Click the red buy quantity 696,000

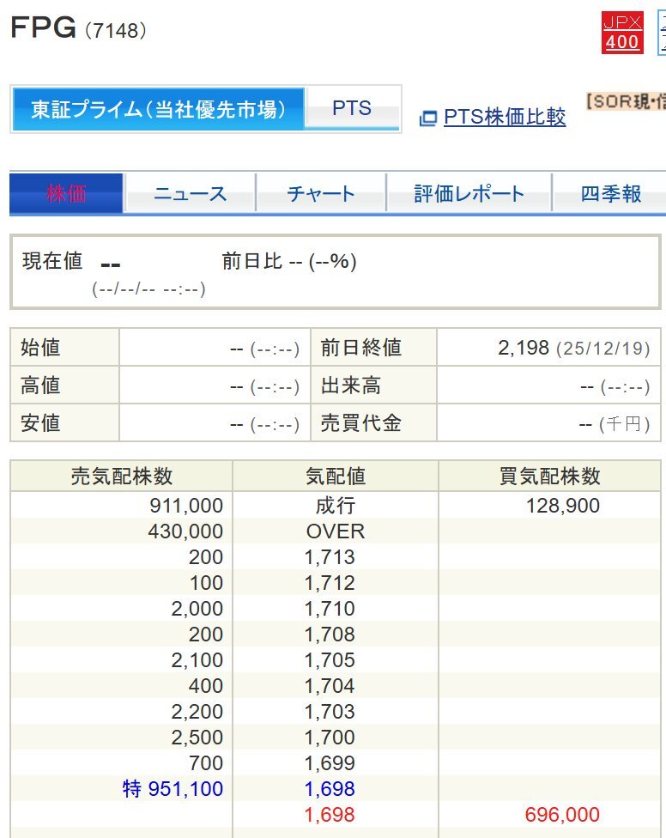coord(562,815)
